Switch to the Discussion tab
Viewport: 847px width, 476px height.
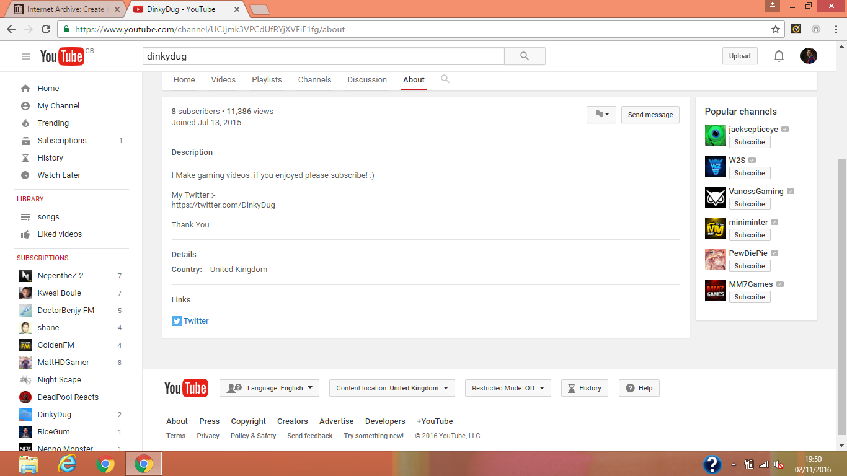[367, 80]
